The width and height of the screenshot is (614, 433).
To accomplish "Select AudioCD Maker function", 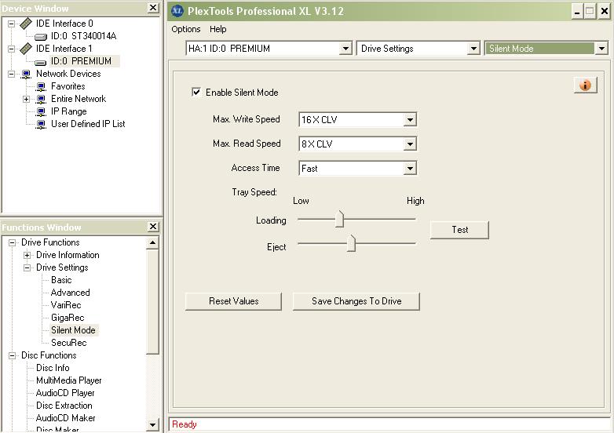I will (66, 418).
